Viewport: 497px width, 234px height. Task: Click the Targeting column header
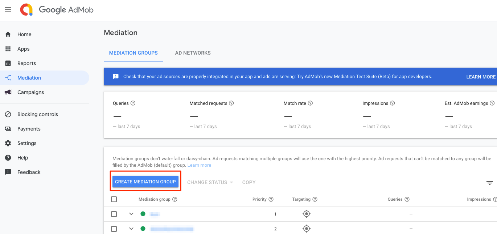pyautogui.click(x=301, y=199)
